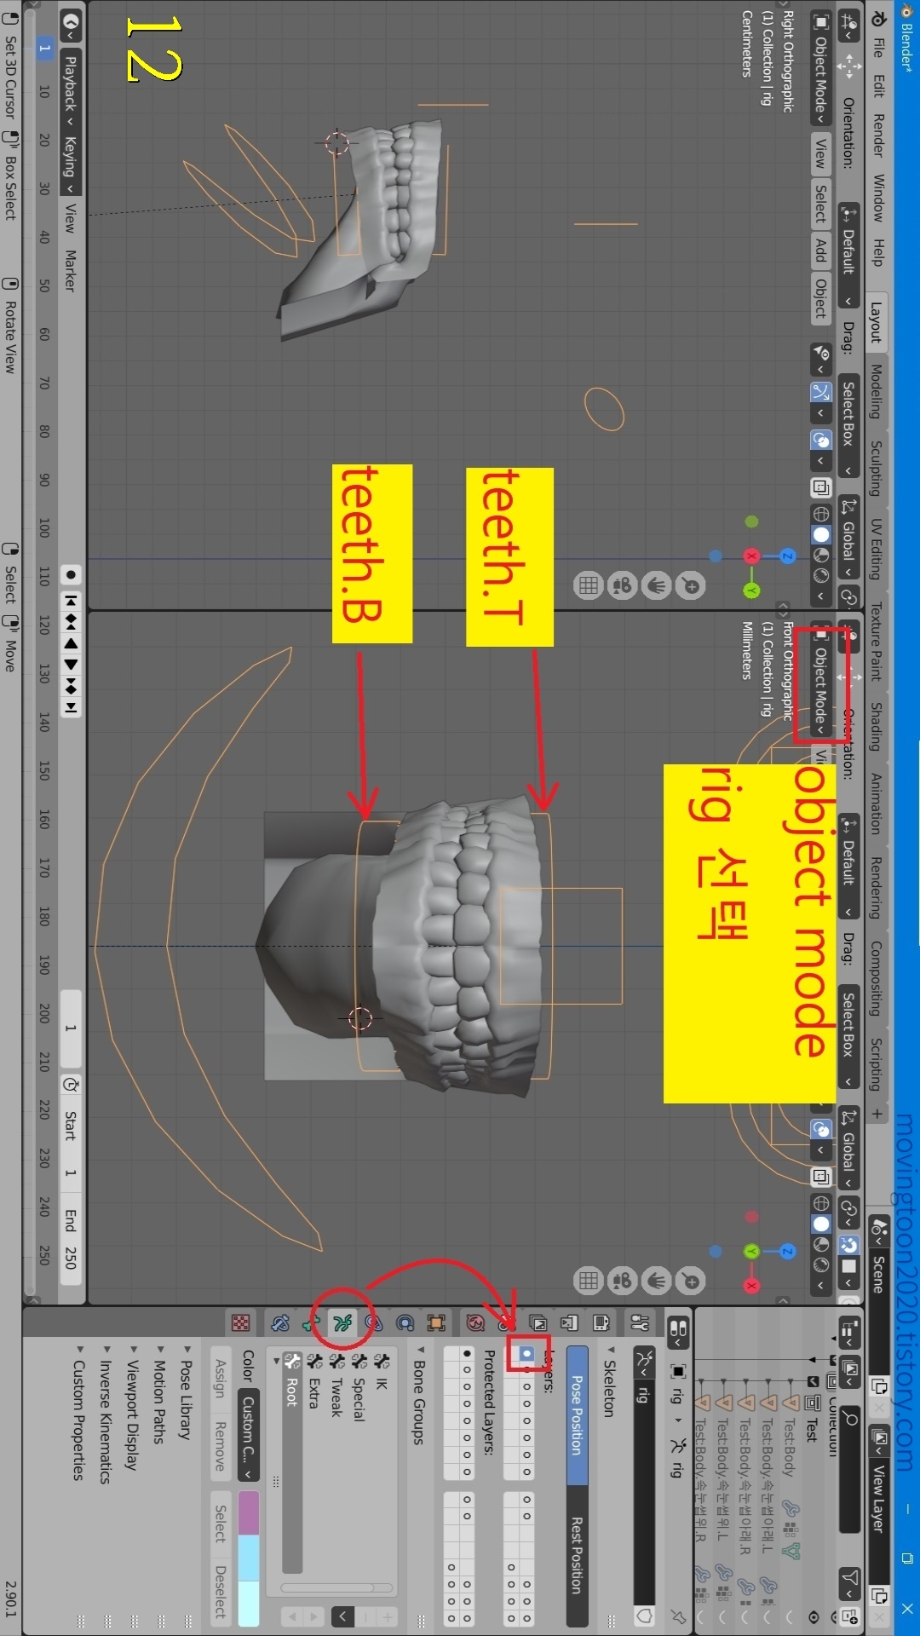920x1636 pixels.
Task: Click the Pose Position button
Action: (x=577, y=1415)
